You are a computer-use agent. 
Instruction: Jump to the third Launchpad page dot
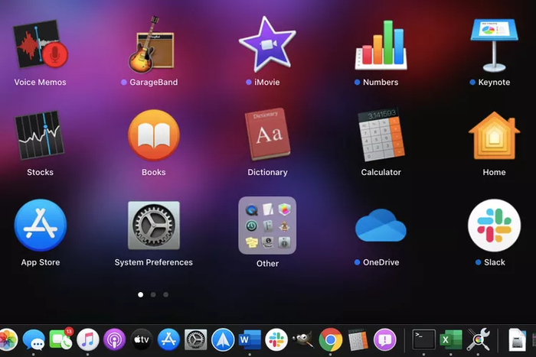[x=166, y=294]
